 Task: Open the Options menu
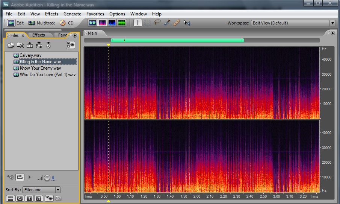coord(117,14)
